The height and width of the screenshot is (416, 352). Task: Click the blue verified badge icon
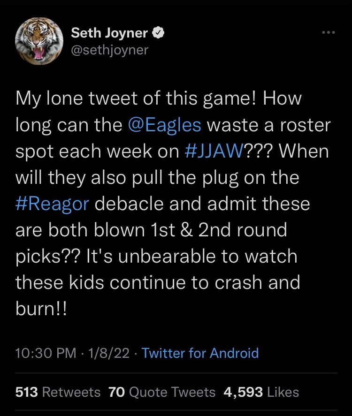[x=160, y=33]
